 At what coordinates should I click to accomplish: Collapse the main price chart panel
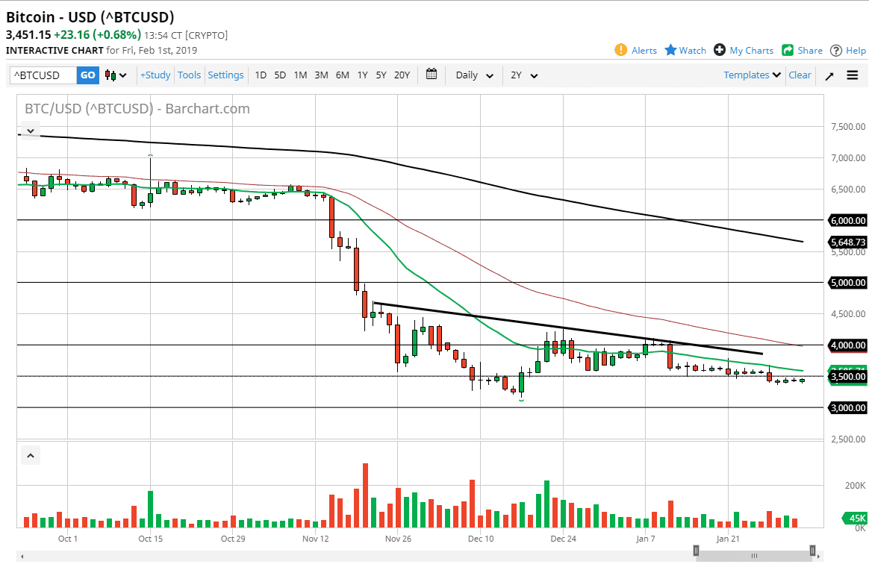pos(30,130)
